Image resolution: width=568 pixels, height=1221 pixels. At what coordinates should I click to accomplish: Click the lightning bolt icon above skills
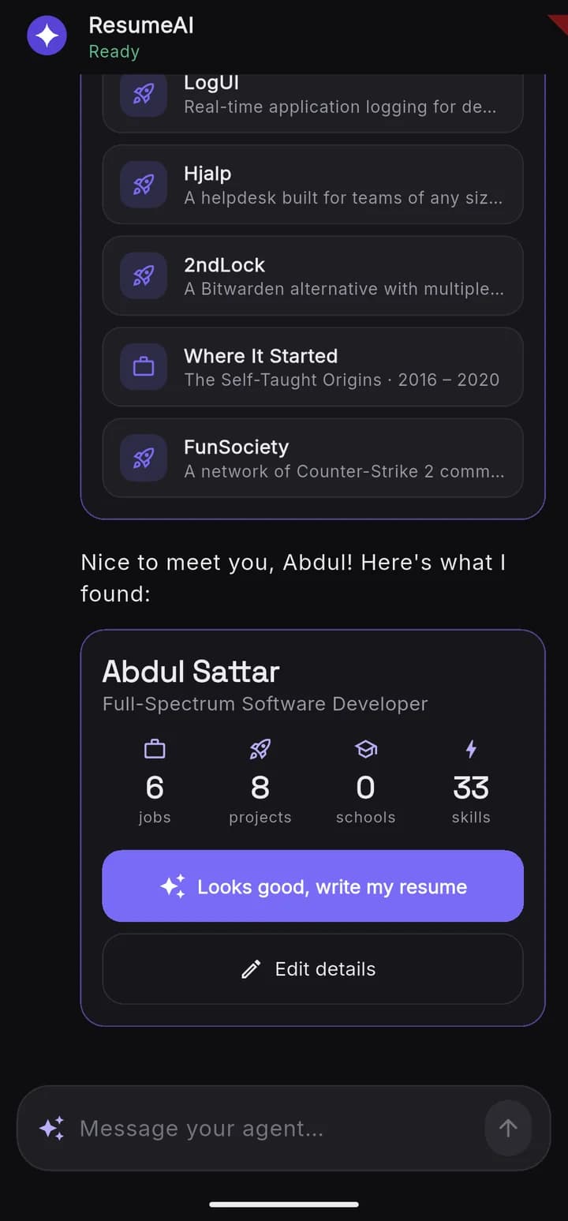pyautogui.click(x=471, y=748)
